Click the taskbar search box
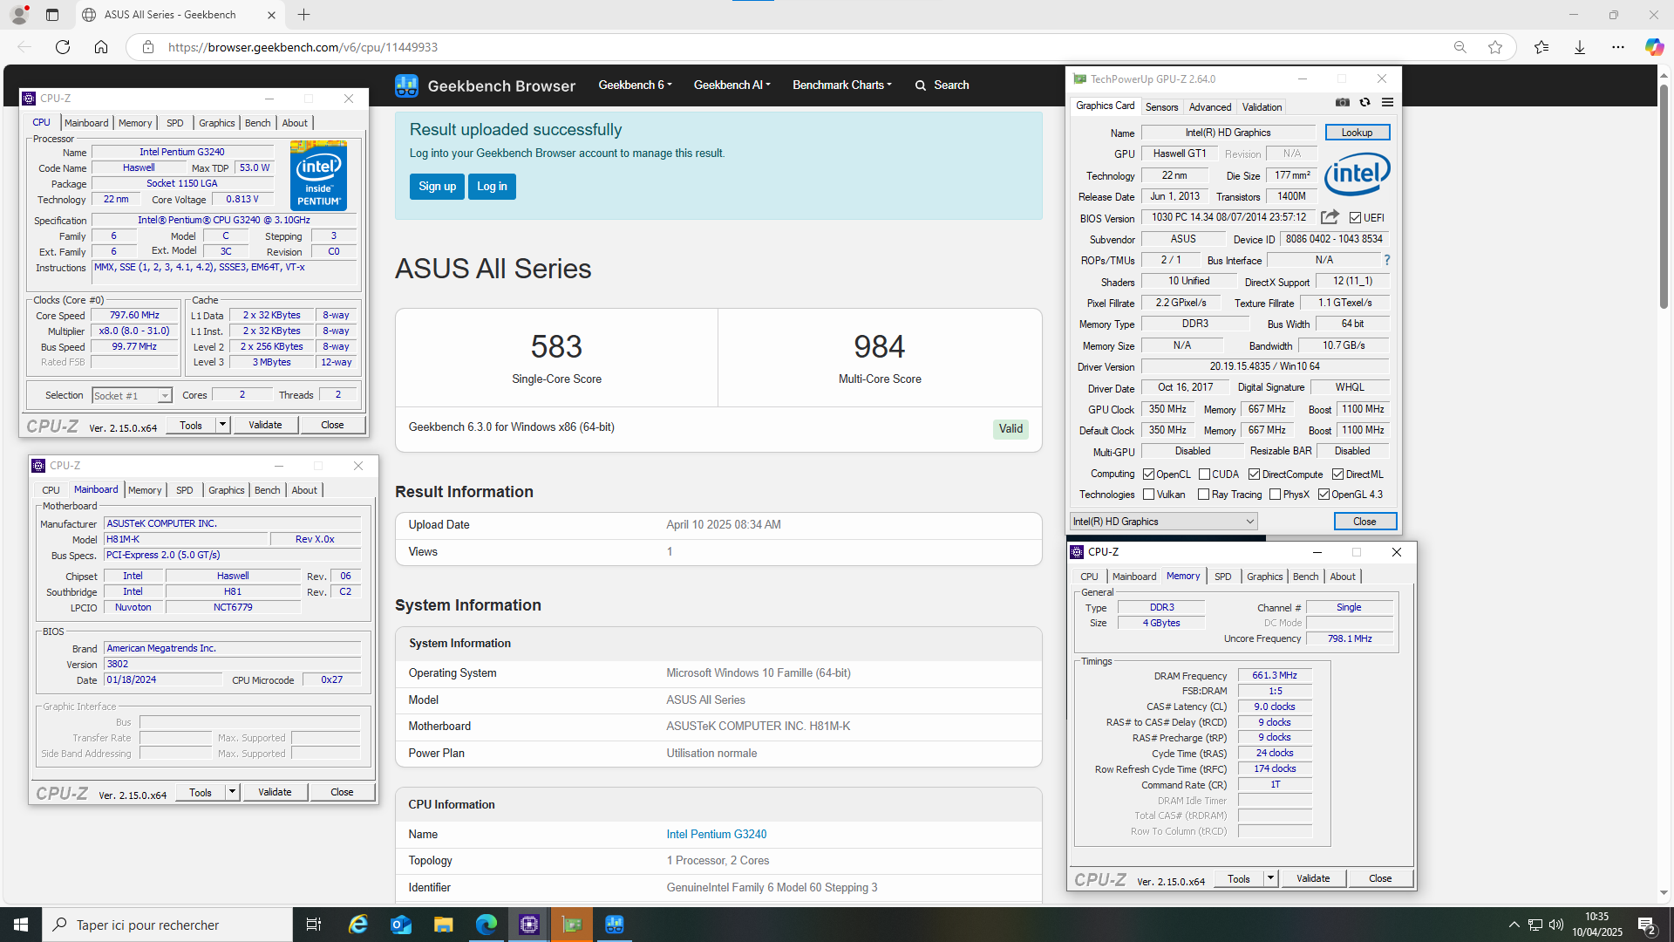 (167, 925)
